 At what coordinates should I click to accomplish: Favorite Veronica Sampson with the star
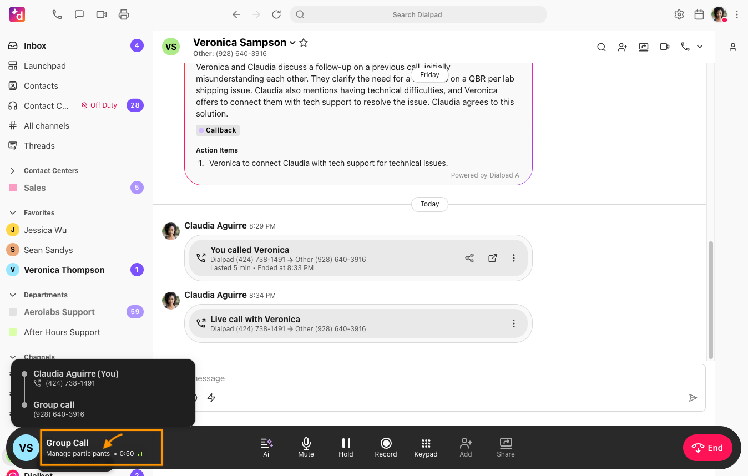pyautogui.click(x=304, y=43)
